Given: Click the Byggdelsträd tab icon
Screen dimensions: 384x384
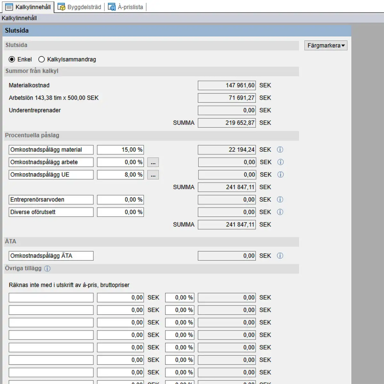Looking at the screenshot, I should pos(61,7).
